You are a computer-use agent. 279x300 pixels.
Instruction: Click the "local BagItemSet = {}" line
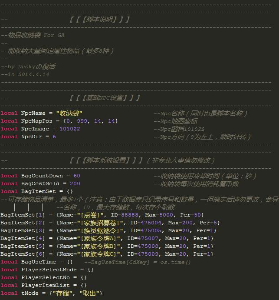[37, 191]
